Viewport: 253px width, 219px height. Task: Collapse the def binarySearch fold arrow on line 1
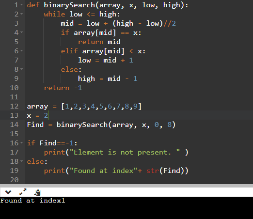click(x=22, y=5)
